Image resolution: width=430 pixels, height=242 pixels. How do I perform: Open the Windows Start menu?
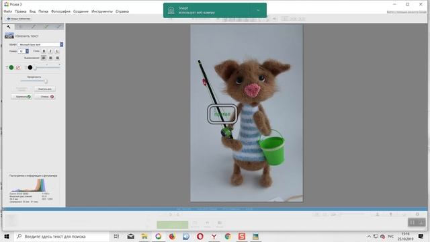click(7, 236)
